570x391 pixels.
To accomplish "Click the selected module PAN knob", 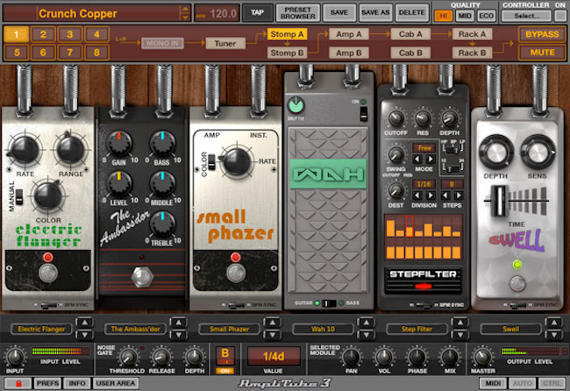I will point(351,357).
